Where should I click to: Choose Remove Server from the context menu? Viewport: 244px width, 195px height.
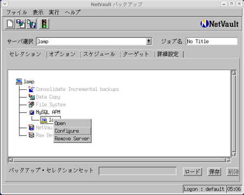[x=72, y=139]
